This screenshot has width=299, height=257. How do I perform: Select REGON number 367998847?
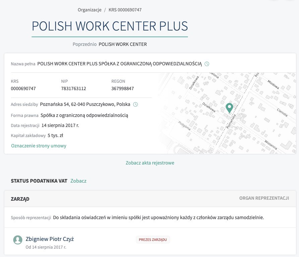123,88
